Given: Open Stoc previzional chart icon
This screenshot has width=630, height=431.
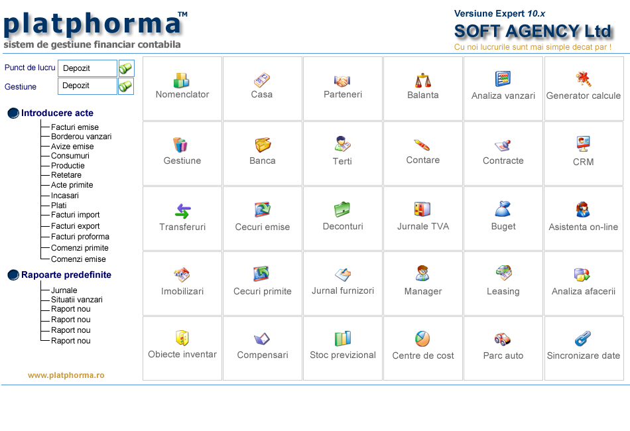Looking at the screenshot, I should (343, 338).
